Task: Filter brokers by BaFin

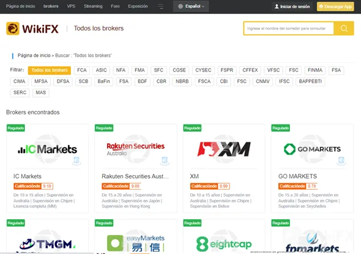Action: [103, 81]
